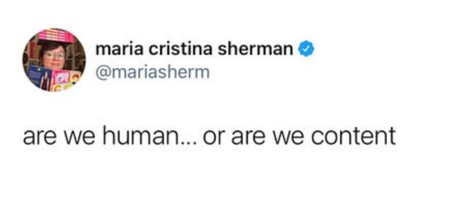Image resolution: width=470 pixels, height=212 pixels.
Task: Click the word "maria" in display name
Action: pos(119,50)
